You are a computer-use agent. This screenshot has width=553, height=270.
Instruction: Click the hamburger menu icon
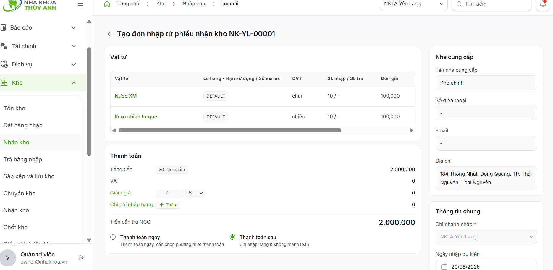point(80,5)
